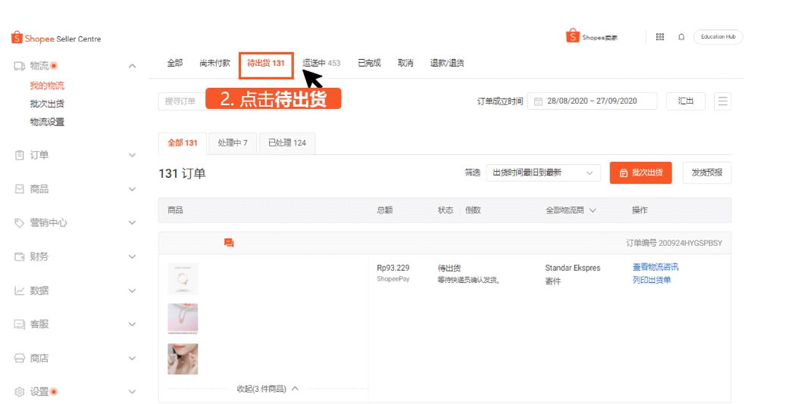Select the 尚未付款 tab
The width and height of the screenshot is (792, 404).
214,63
